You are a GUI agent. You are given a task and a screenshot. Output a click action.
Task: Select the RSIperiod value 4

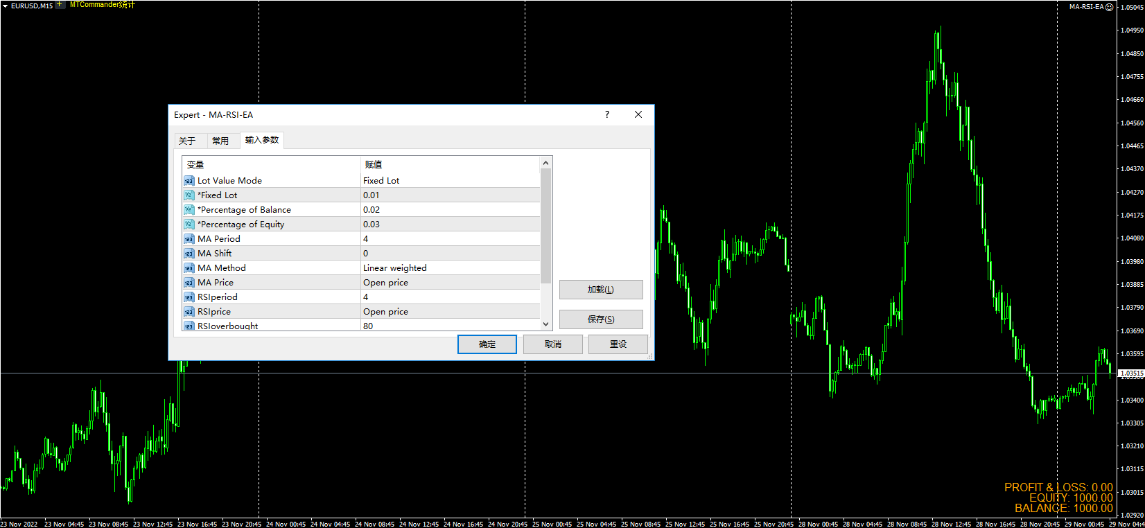point(451,297)
